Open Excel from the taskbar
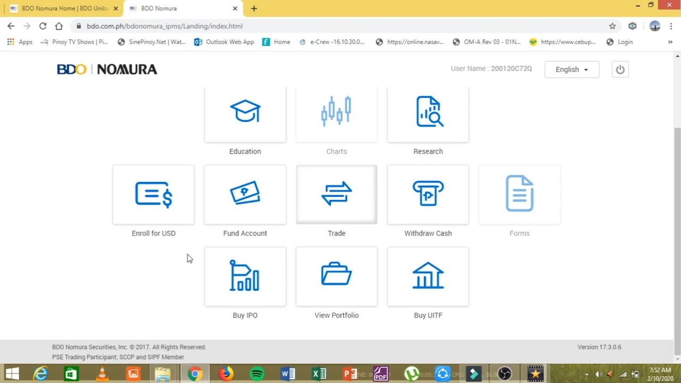The width and height of the screenshot is (681, 383). 319,374
